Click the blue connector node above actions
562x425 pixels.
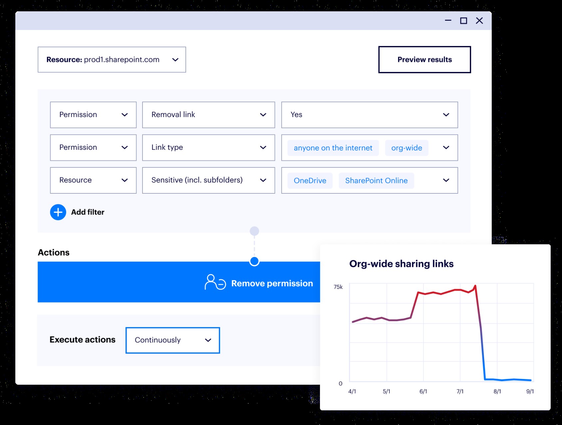pos(254,261)
